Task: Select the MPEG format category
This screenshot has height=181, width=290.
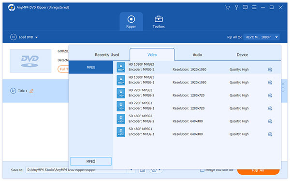Action: tap(91, 68)
